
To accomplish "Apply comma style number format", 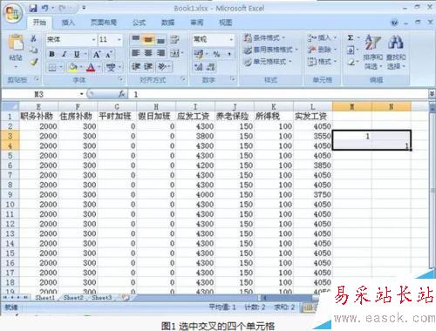I will [229, 54].
